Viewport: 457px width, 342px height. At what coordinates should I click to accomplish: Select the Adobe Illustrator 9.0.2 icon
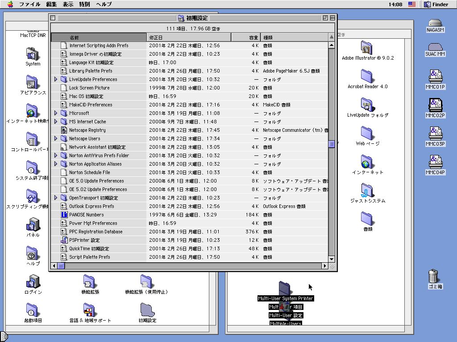[367, 48]
